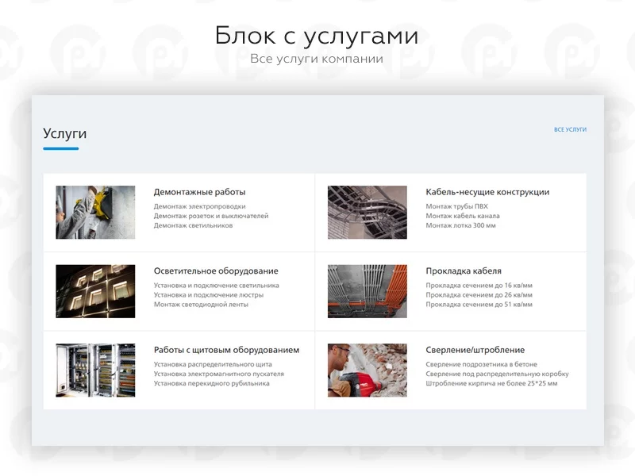The height and width of the screenshot is (476, 635).
Task: Open the 'Кабель-несущие конструкции' service title
Action: click(487, 192)
